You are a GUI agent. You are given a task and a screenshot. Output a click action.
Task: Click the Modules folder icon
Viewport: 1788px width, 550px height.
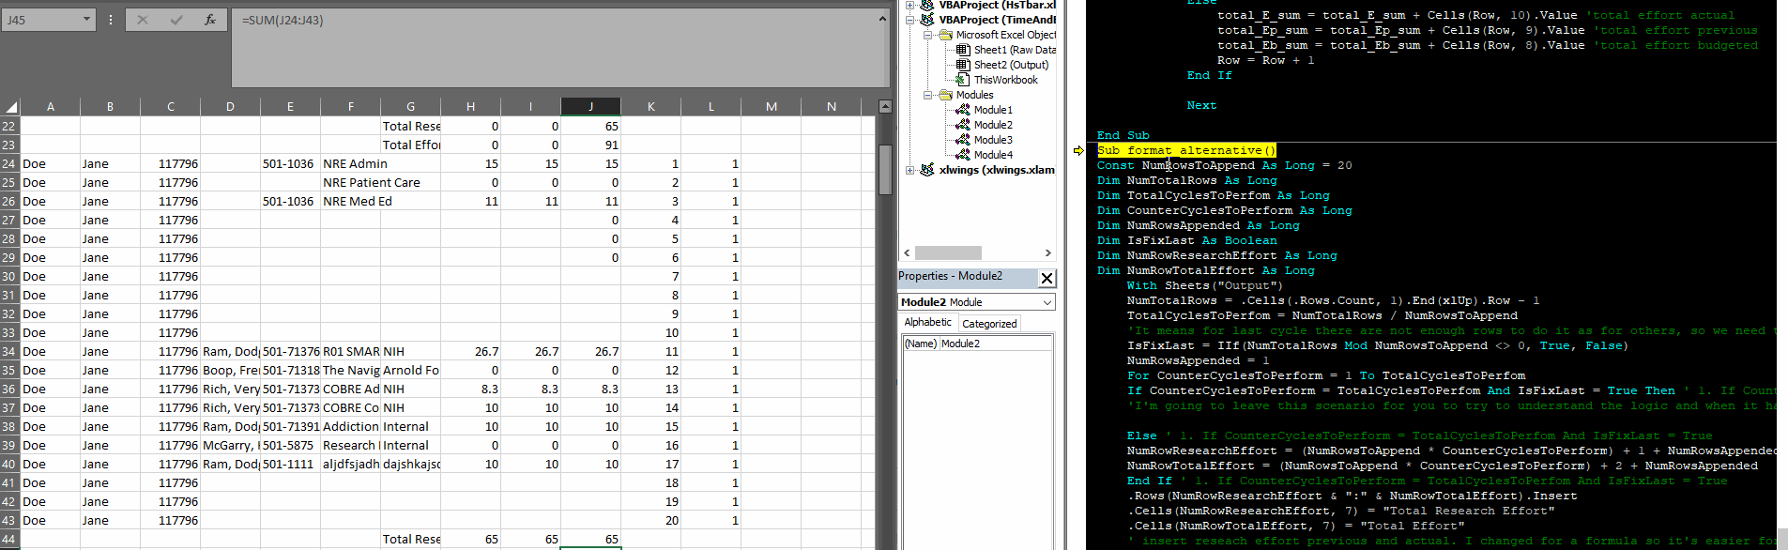(946, 95)
